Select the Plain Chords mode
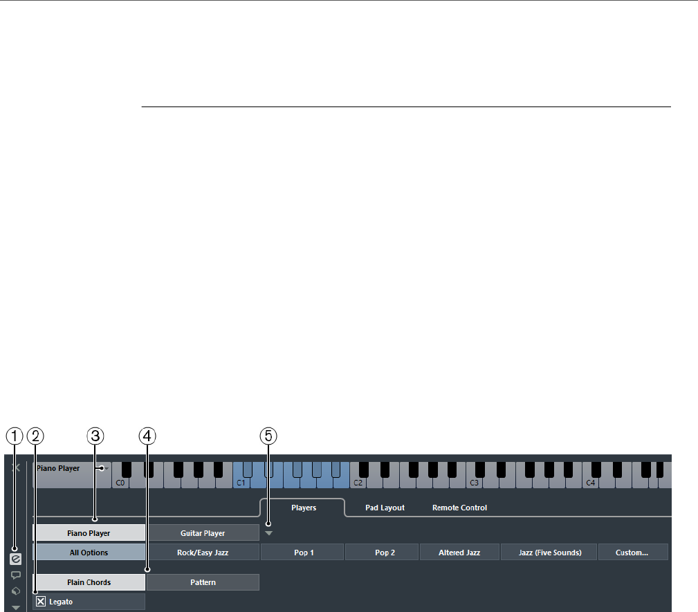Screen dimensions: 698x612 (89, 582)
